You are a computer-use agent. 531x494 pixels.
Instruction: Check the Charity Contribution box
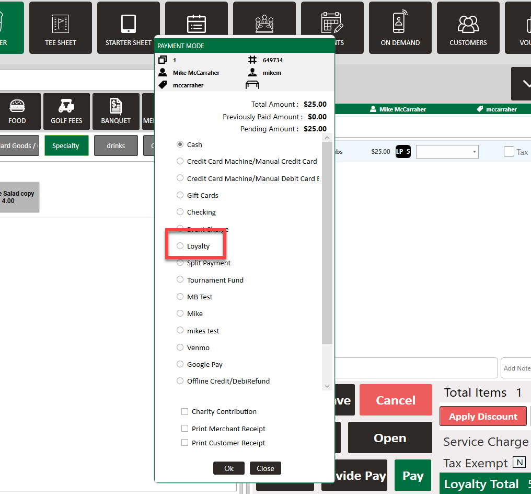coord(184,411)
